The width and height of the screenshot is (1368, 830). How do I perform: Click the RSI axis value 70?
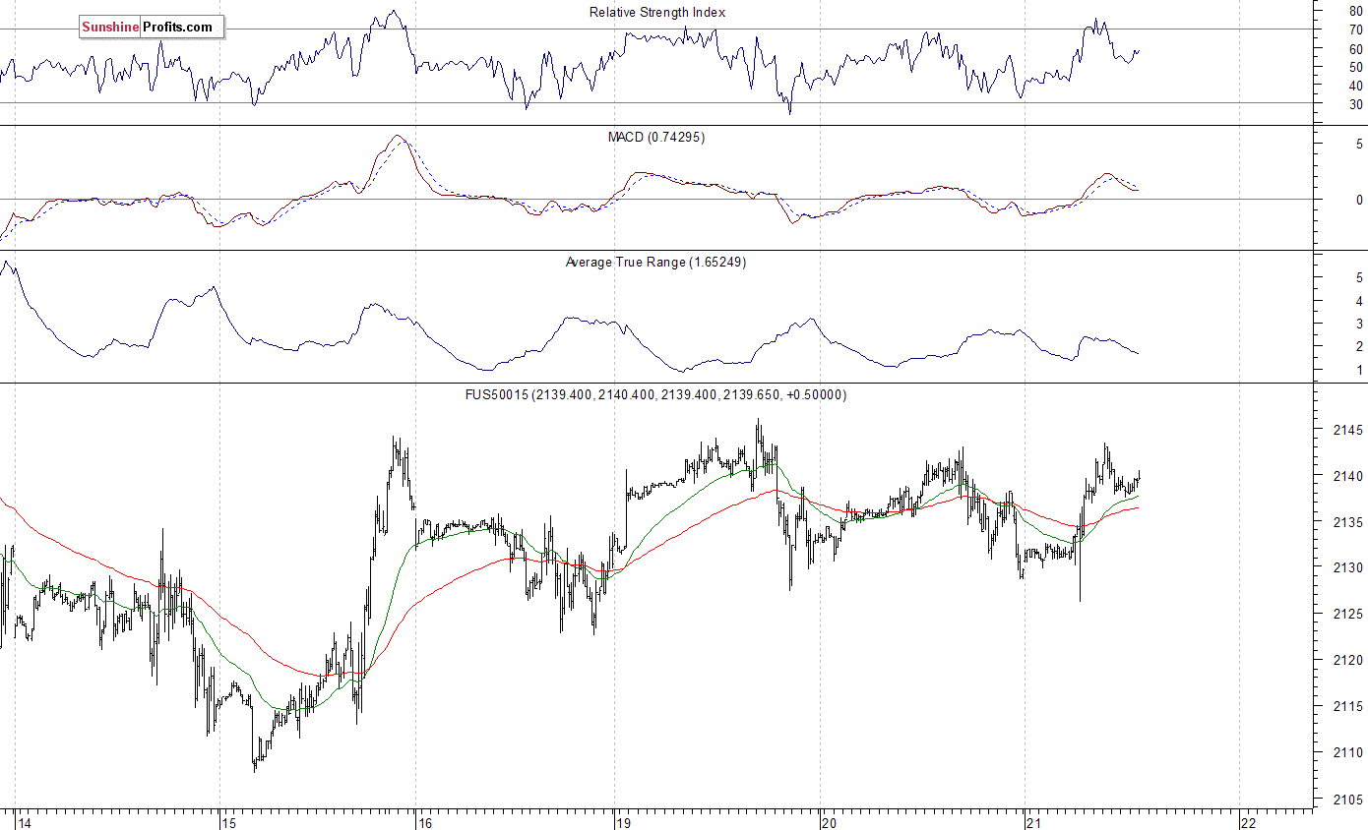click(1356, 30)
